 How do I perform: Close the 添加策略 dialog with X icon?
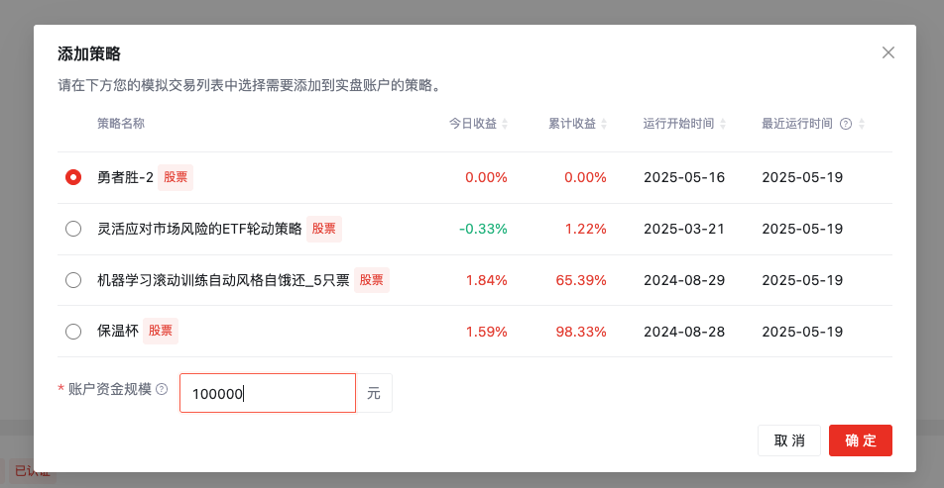coord(888,52)
